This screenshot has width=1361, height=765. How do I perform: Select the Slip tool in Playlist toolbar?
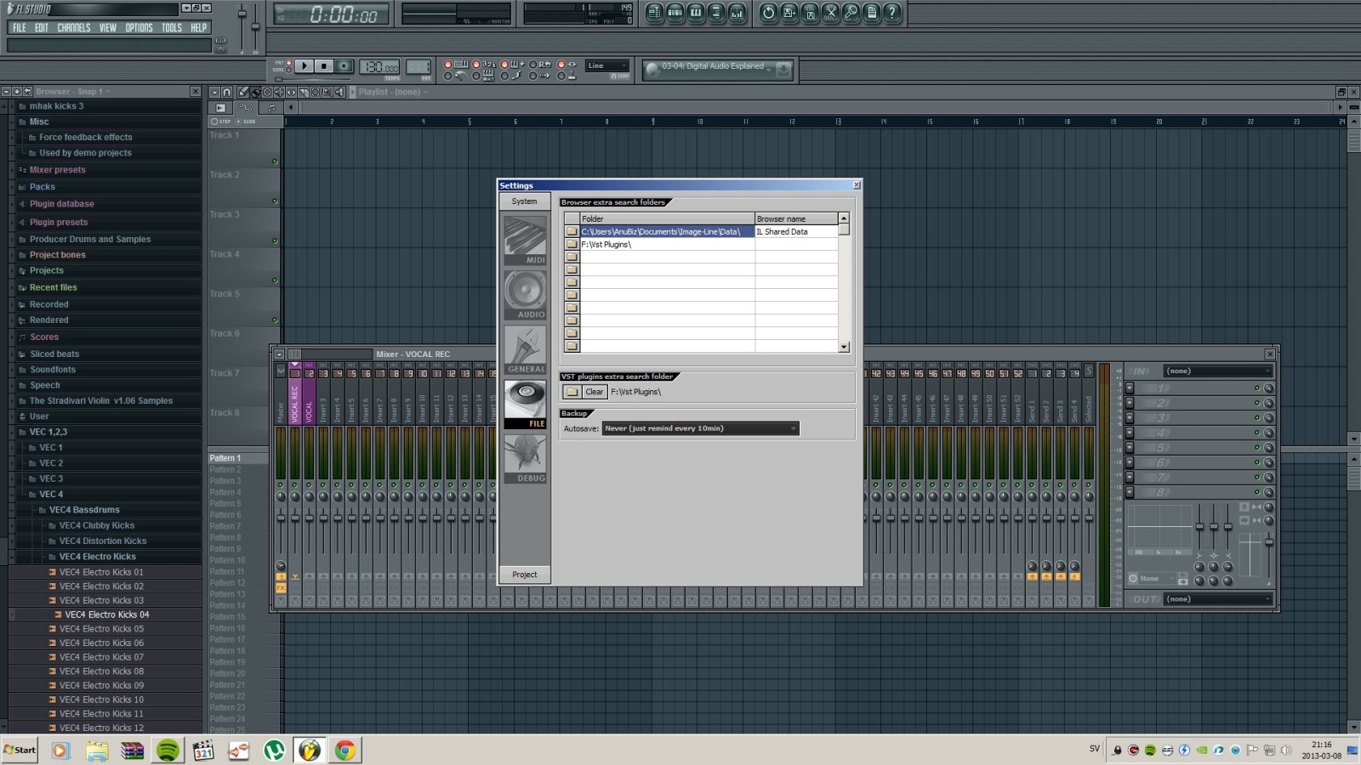(291, 92)
